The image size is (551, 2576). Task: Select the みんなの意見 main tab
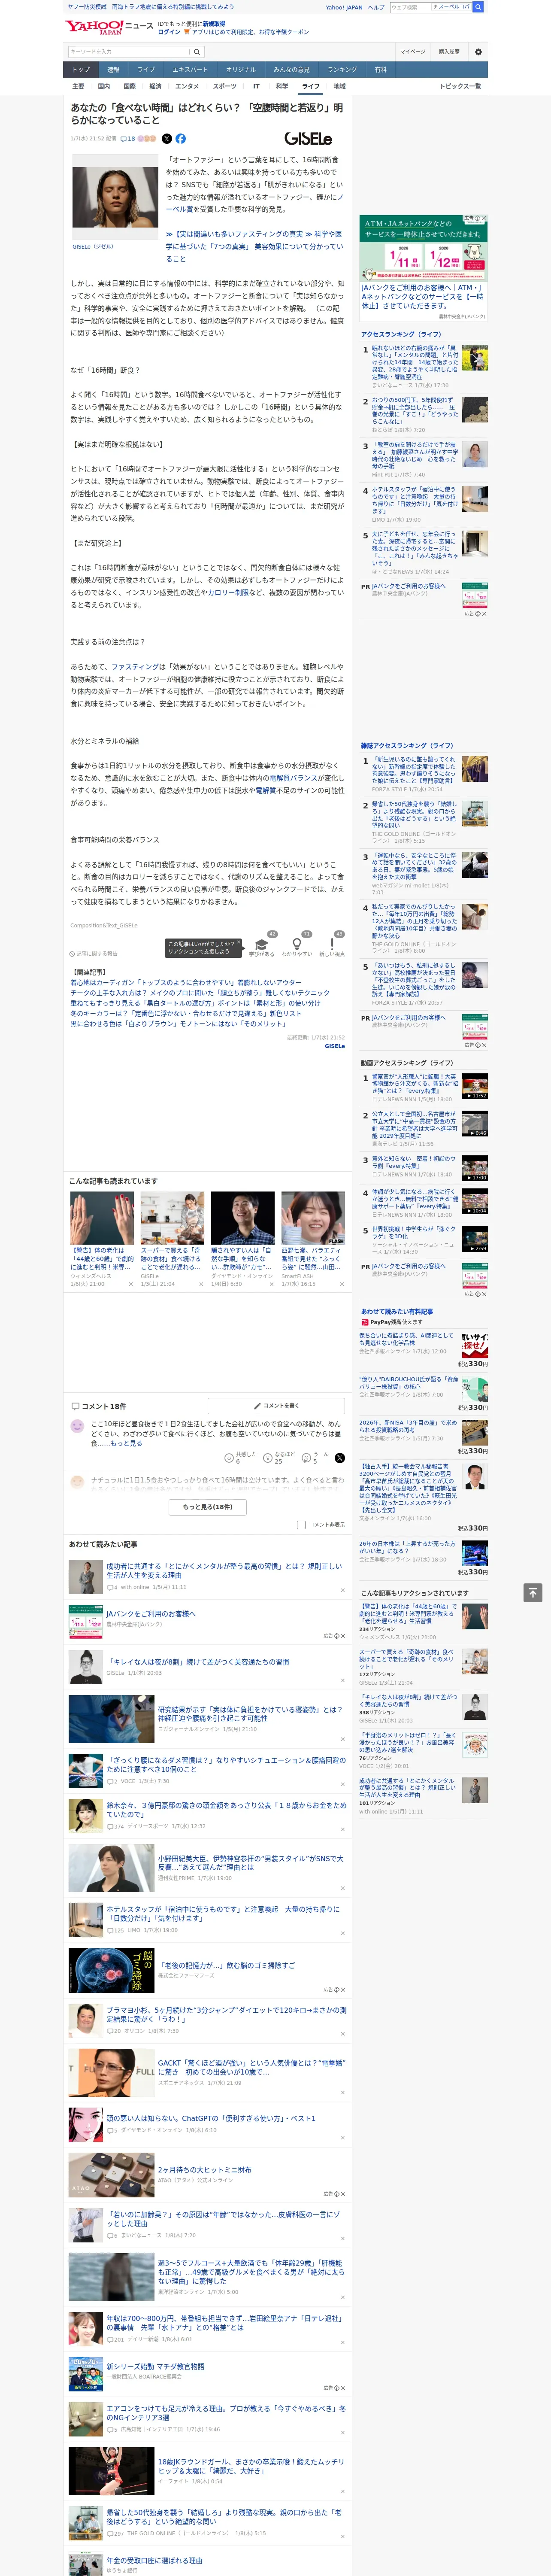(292, 70)
